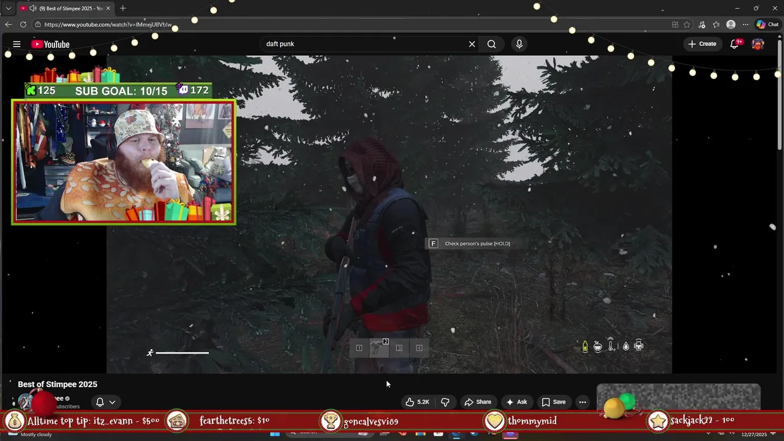Clear the daft punk search query
The width and height of the screenshot is (784, 441).
click(x=472, y=44)
